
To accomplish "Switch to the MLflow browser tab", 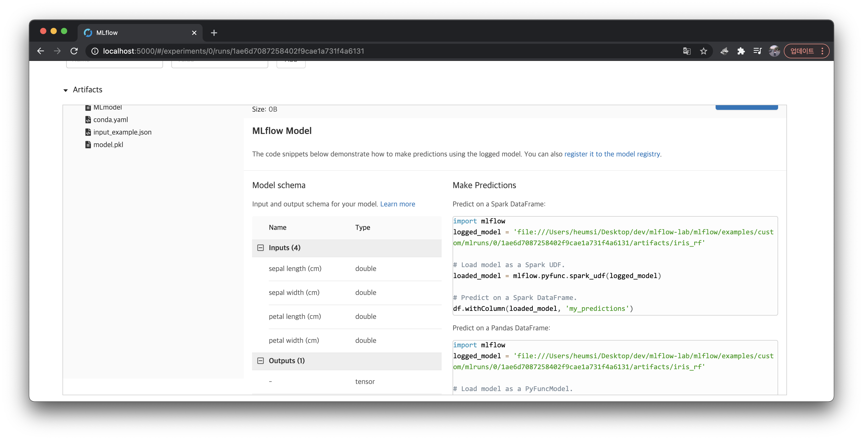I will coord(134,33).
